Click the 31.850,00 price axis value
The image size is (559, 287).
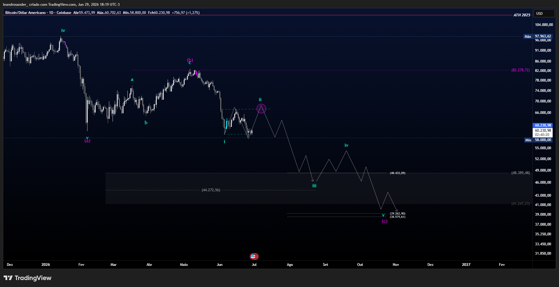click(543, 253)
